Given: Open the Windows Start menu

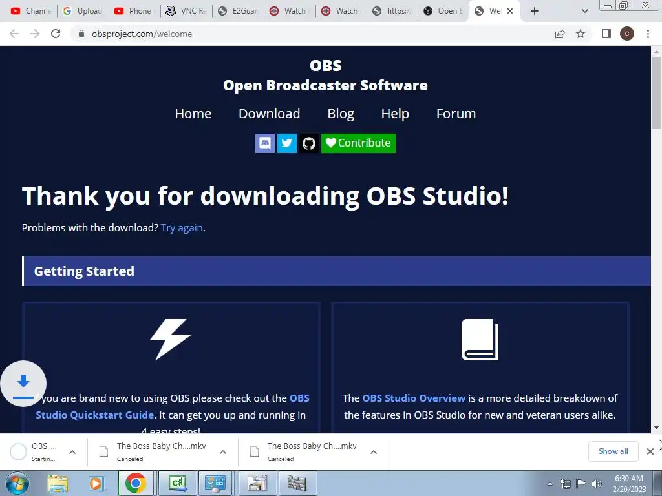Looking at the screenshot, I should click(x=17, y=483).
